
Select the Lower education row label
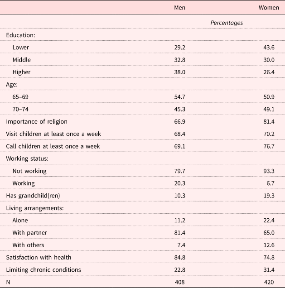(21, 47)
